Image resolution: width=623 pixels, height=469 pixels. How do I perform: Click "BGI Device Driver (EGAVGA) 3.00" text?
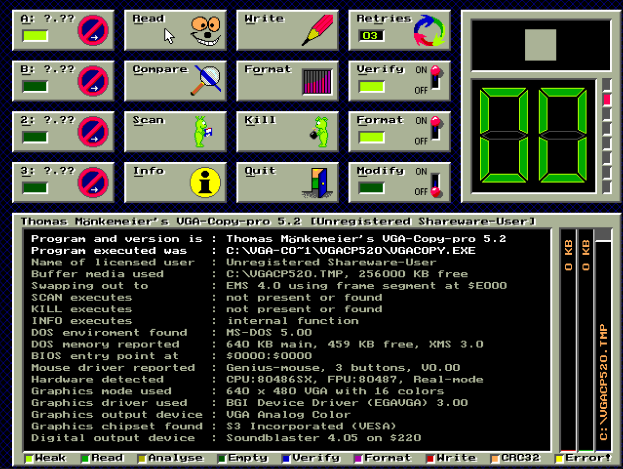[x=346, y=403]
